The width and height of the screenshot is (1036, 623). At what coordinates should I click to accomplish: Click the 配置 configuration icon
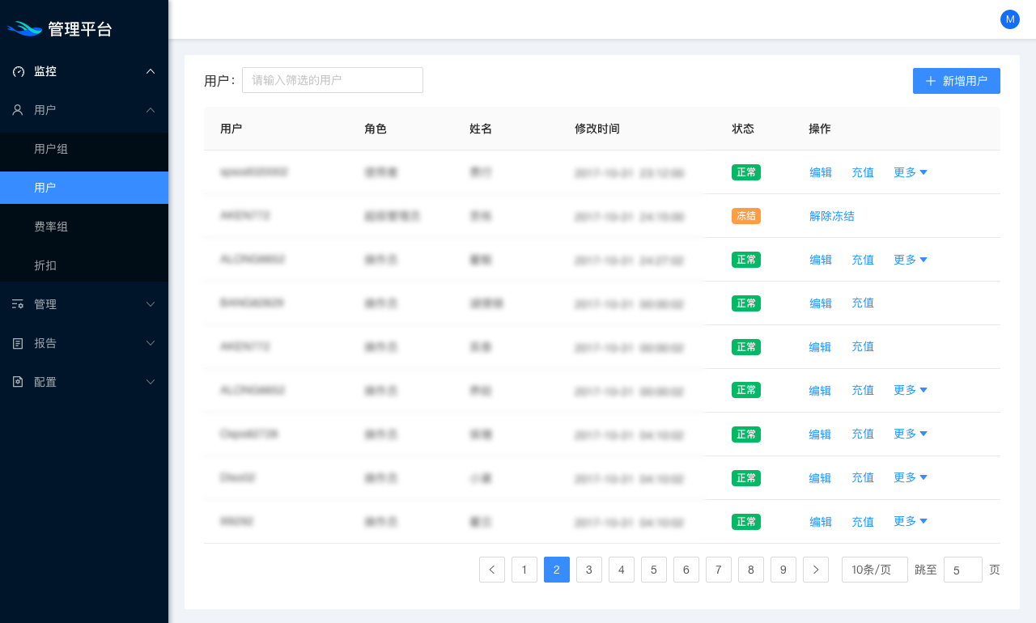click(18, 382)
